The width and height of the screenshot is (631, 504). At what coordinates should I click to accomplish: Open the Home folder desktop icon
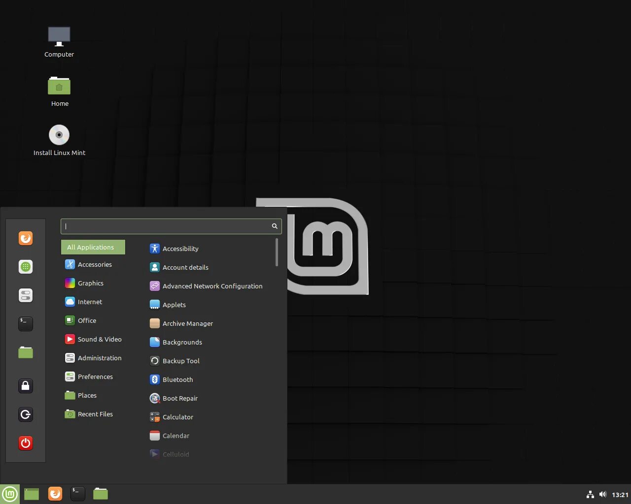click(x=59, y=92)
